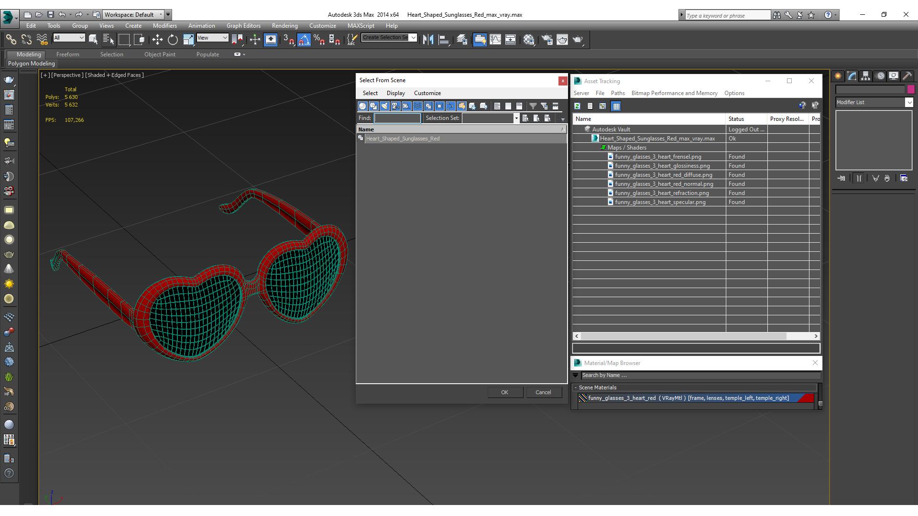Open the Material Editor teapot icon
The width and height of the screenshot is (918, 516).
(528, 40)
